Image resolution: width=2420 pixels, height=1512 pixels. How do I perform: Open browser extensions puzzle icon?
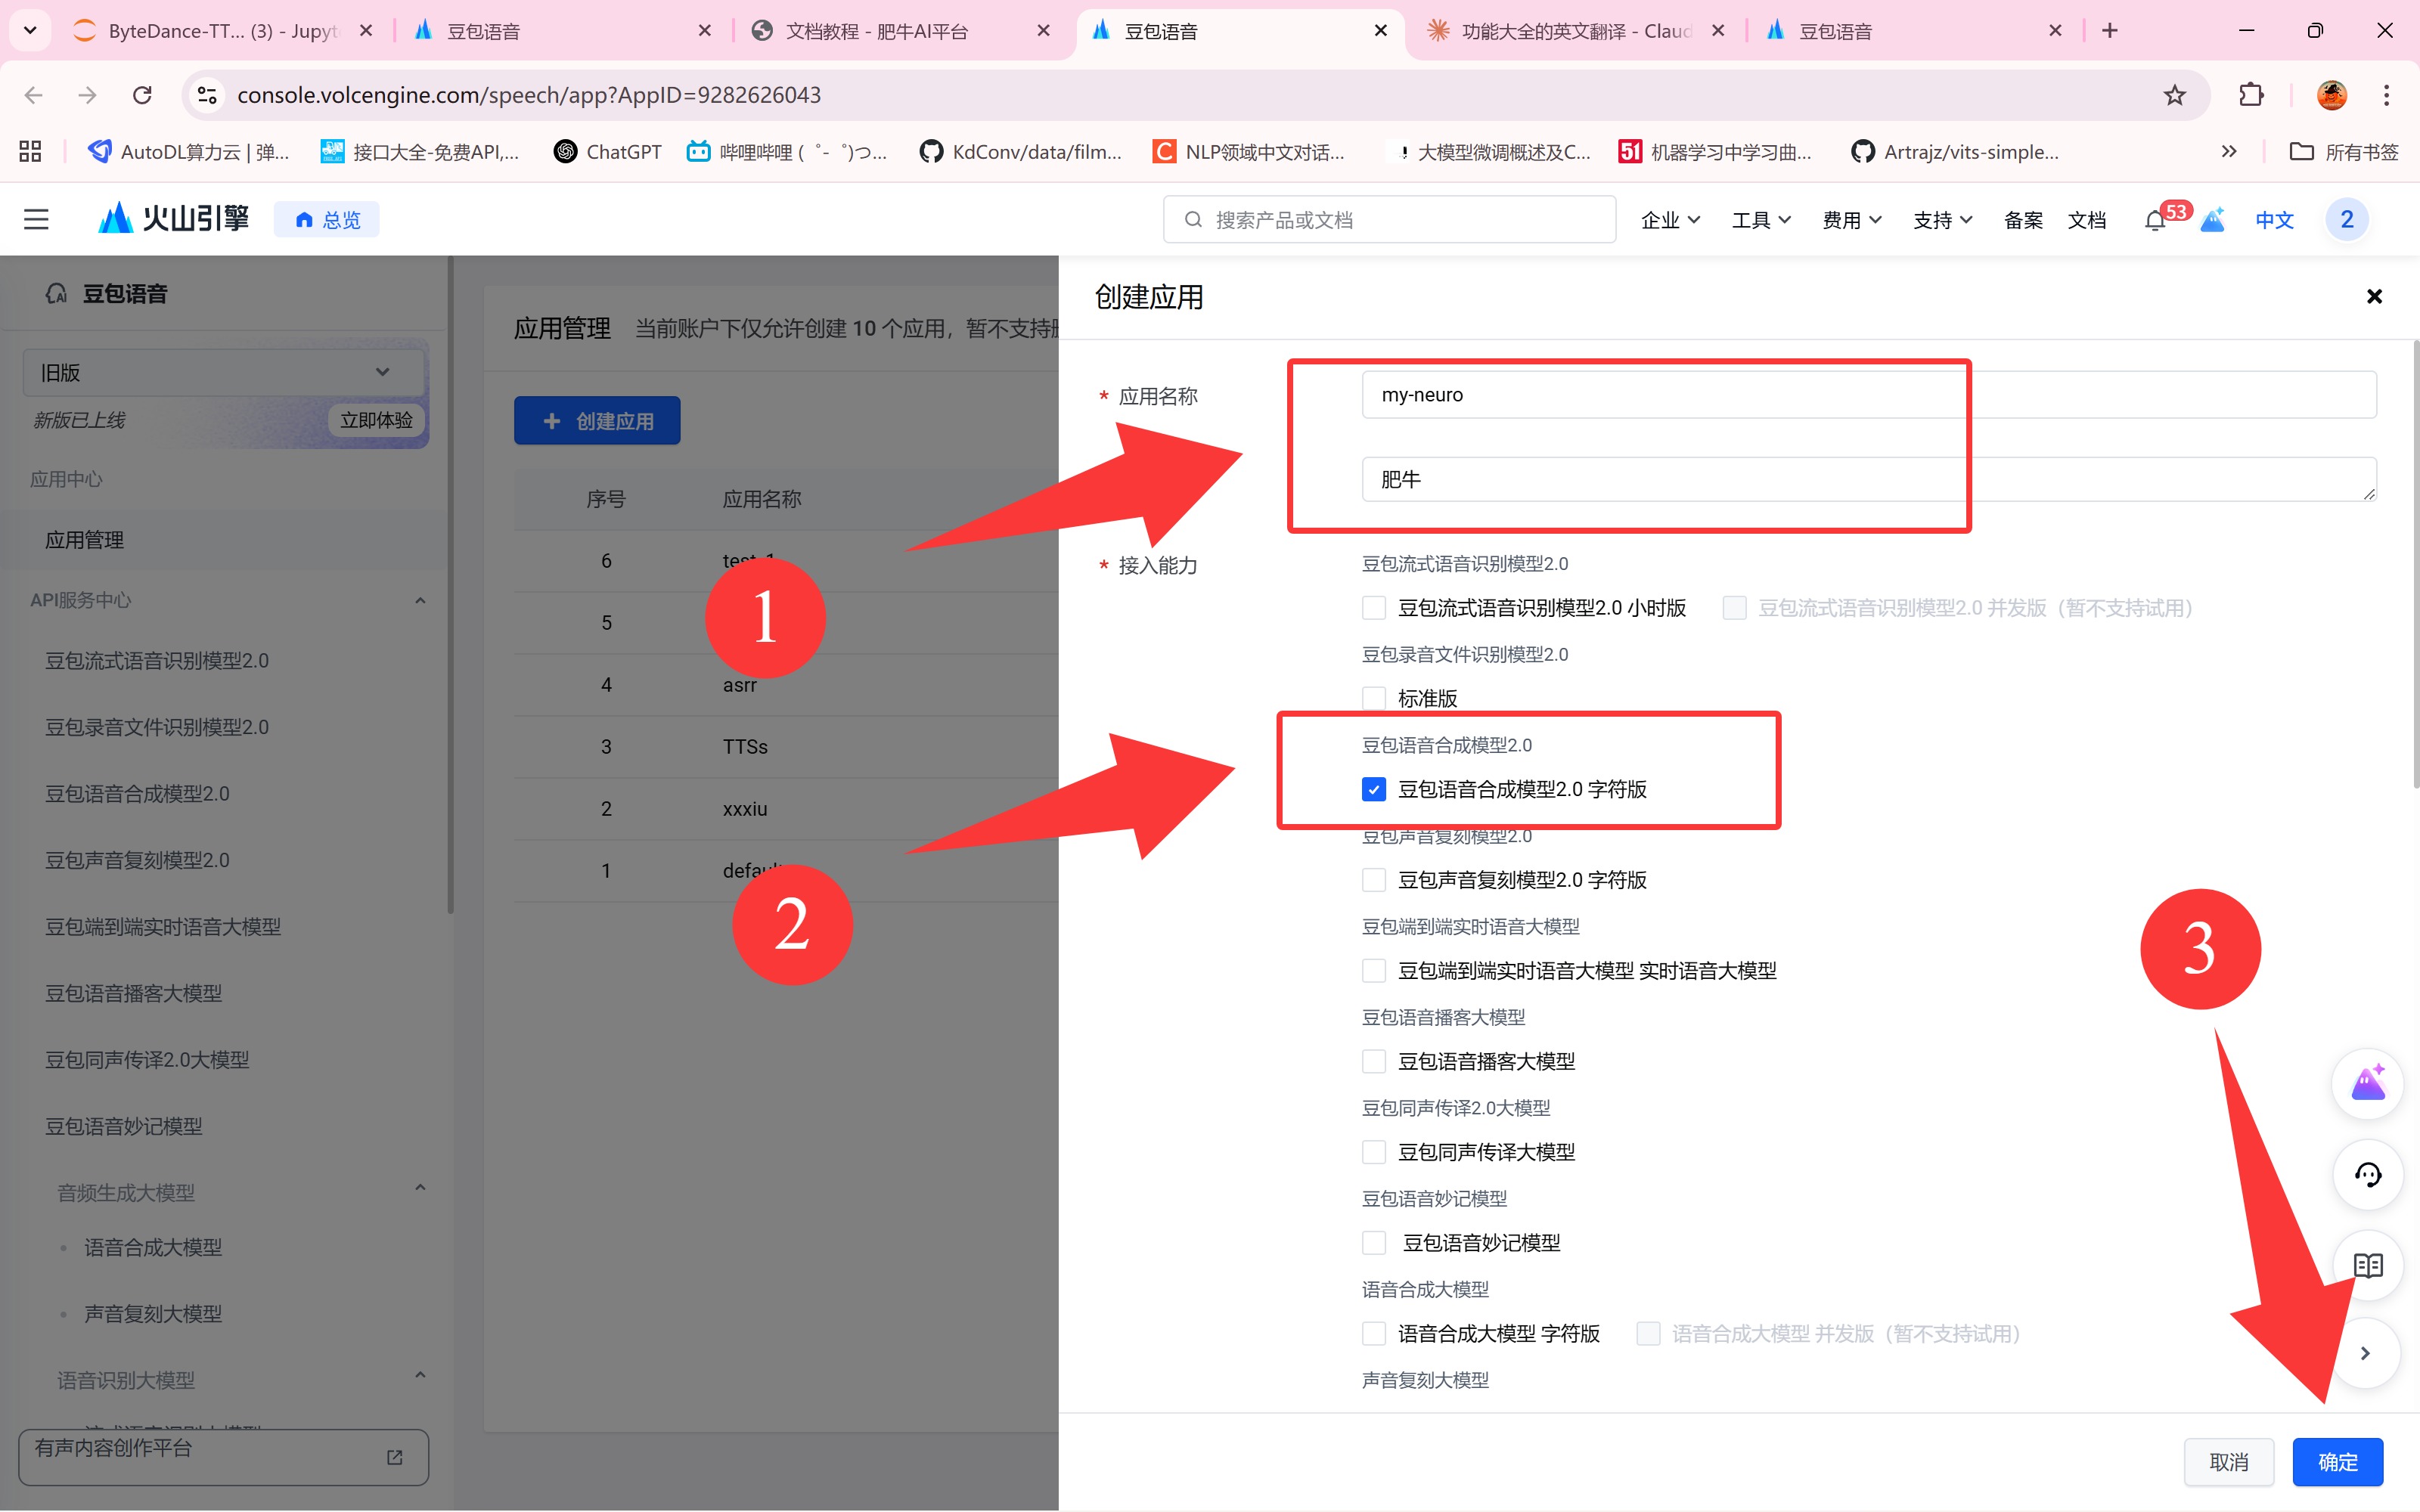coord(2251,95)
